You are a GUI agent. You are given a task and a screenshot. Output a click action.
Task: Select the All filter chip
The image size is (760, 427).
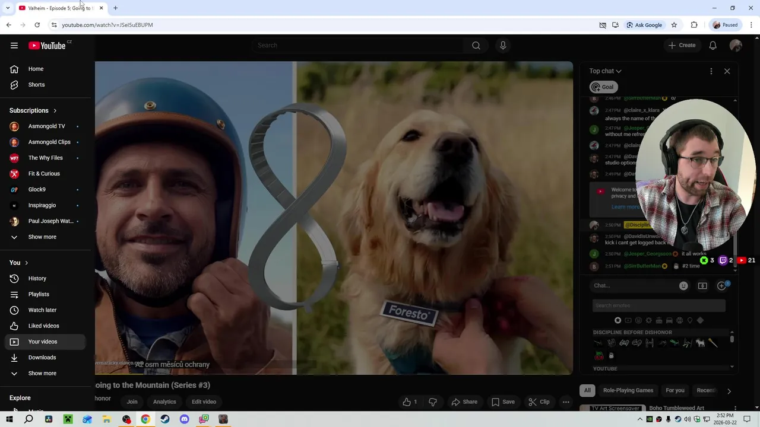coord(587,390)
